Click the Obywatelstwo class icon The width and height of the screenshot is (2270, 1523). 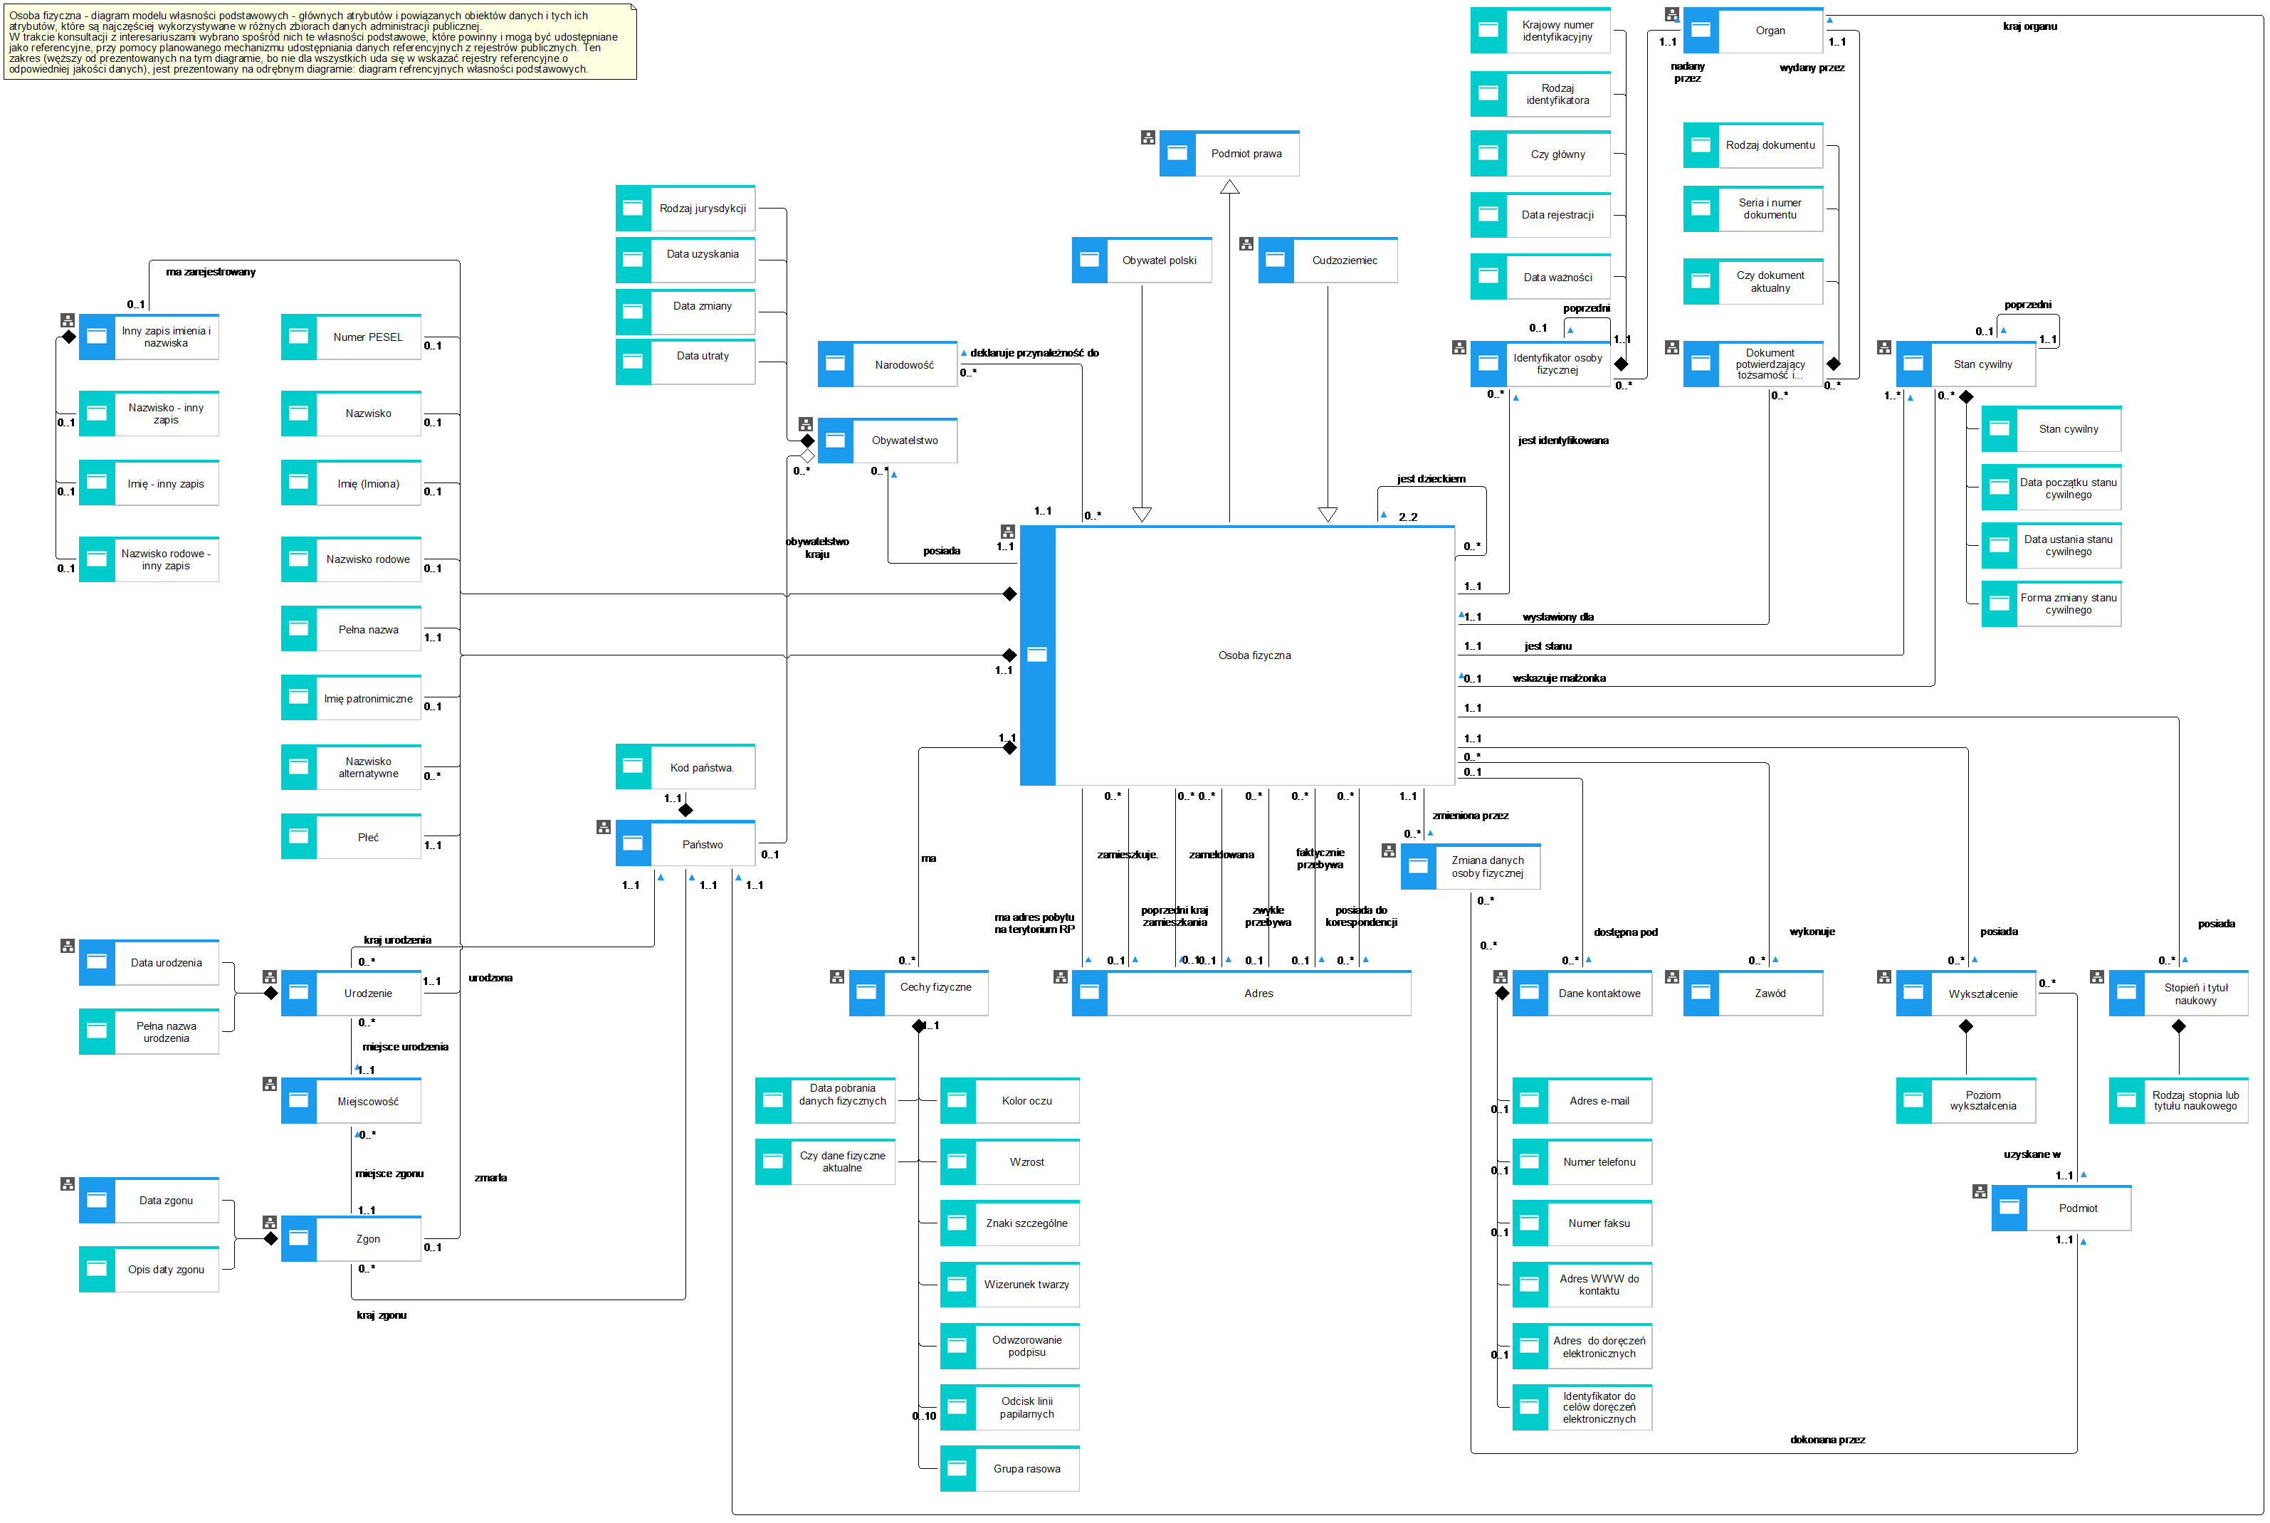(x=834, y=441)
